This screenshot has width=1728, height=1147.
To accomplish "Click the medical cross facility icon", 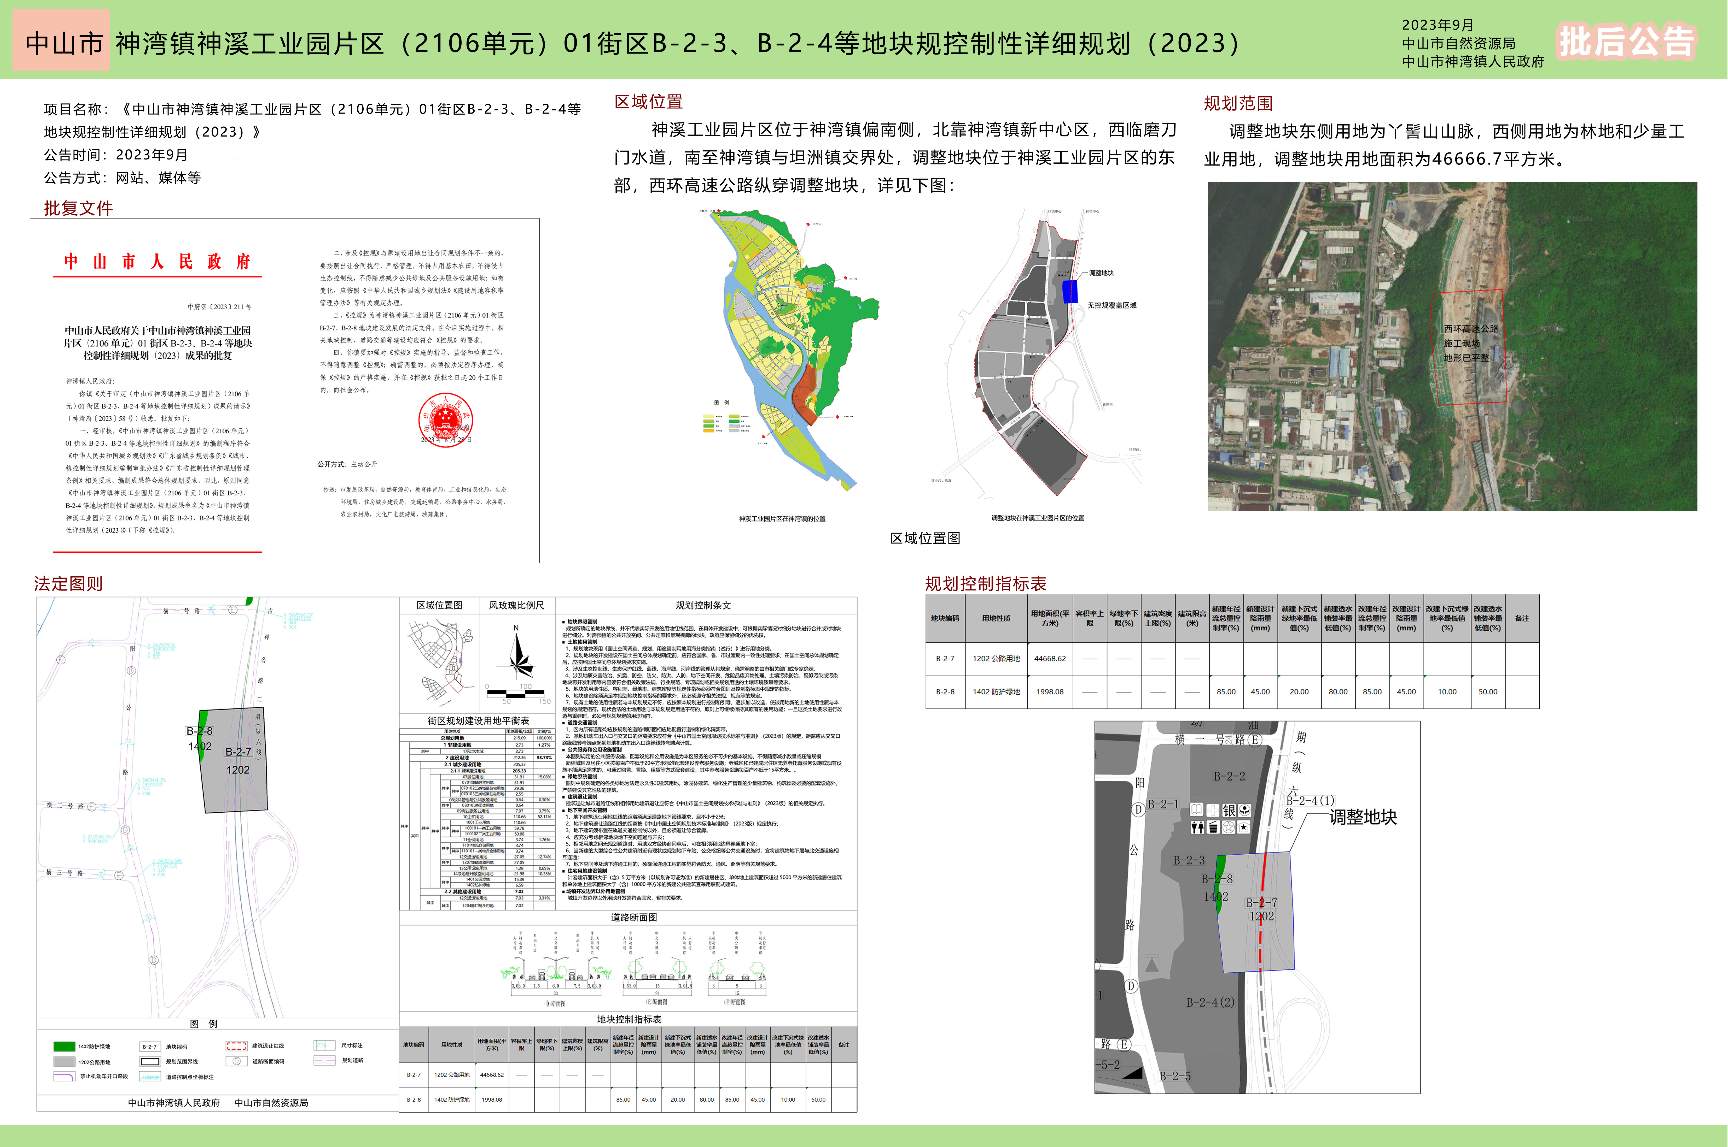I will click(1213, 811).
